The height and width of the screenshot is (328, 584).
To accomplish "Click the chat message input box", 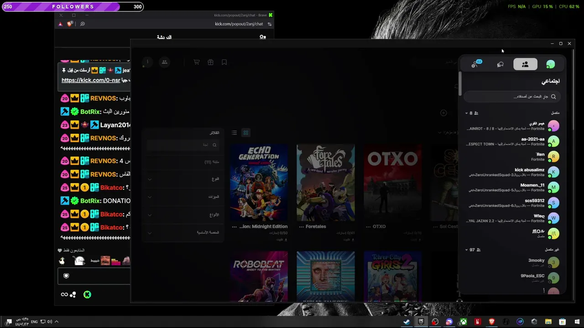I will tap(94, 276).
